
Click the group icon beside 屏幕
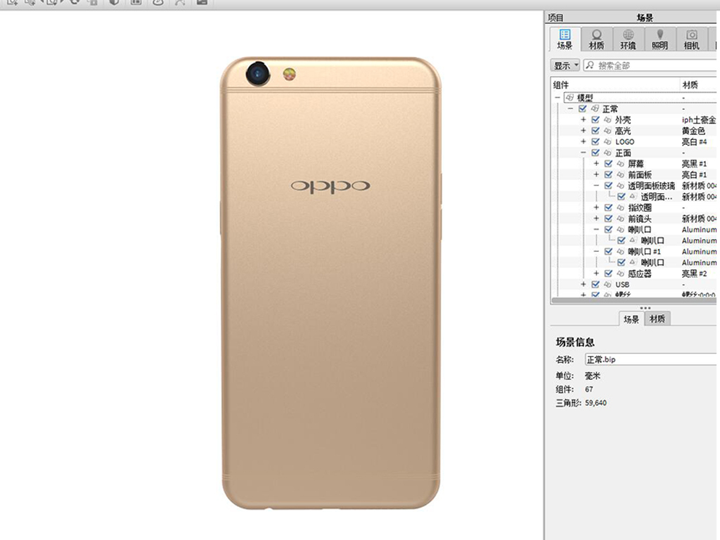(x=621, y=163)
